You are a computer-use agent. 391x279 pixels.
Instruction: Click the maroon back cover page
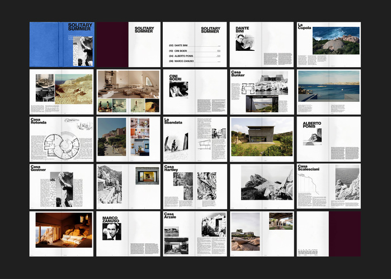click(345, 233)
